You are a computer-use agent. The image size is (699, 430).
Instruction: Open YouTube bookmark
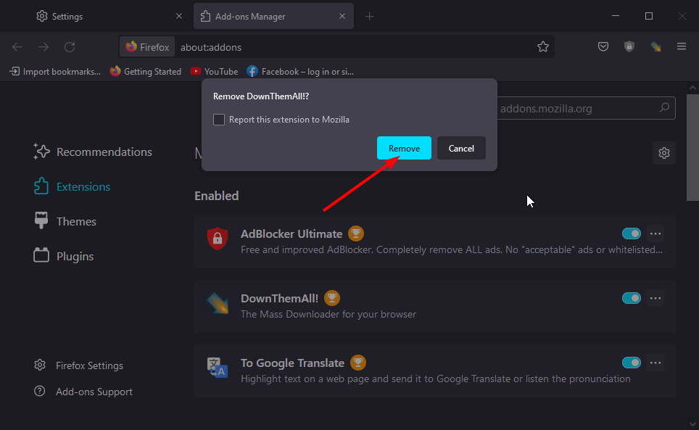[214, 71]
